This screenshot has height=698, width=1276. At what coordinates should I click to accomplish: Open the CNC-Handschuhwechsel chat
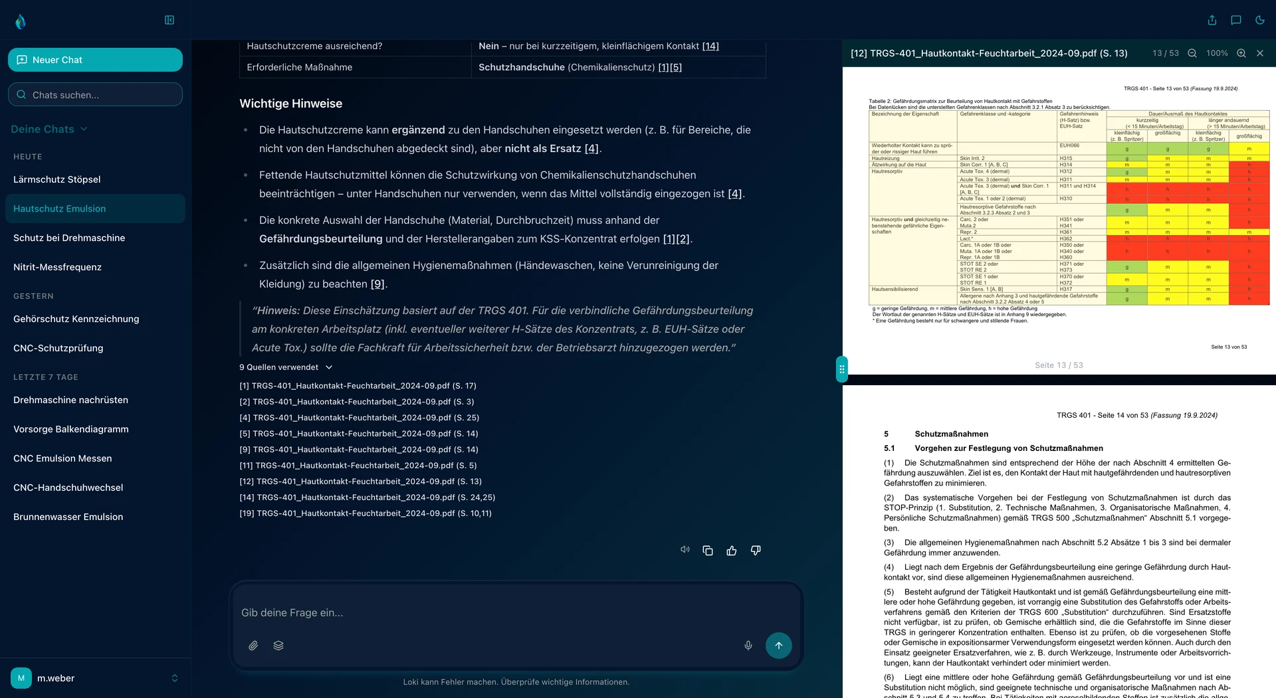point(95,487)
